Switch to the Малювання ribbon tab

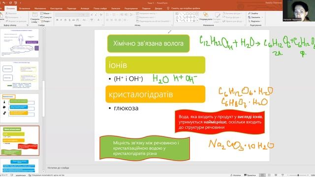[40, 8]
